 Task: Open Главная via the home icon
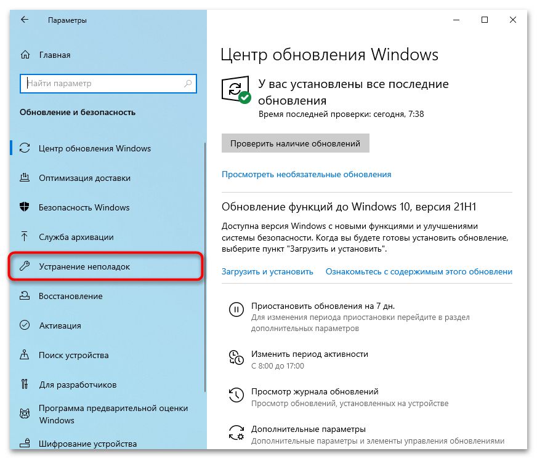(x=25, y=55)
